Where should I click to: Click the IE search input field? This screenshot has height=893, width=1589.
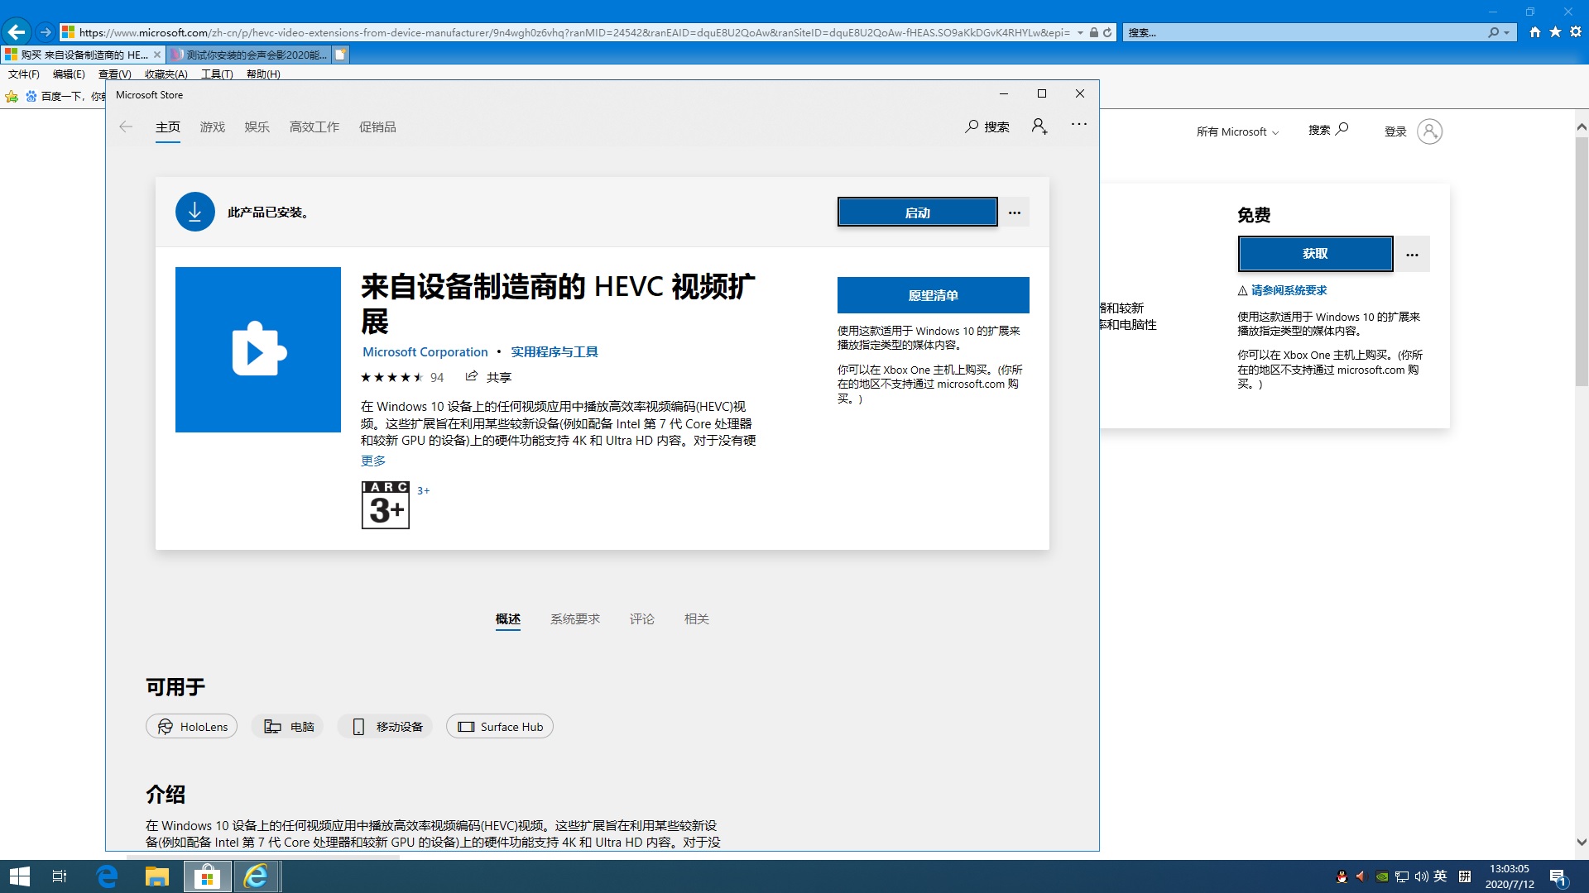(1305, 32)
